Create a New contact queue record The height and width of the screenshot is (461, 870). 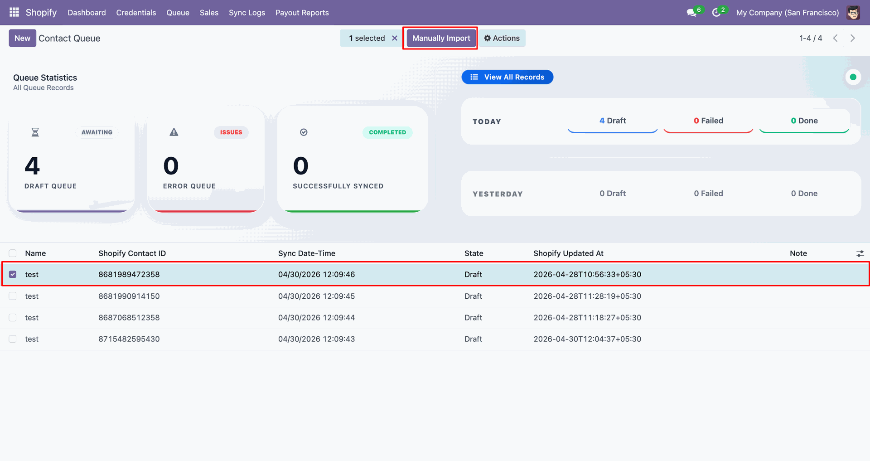click(22, 38)
